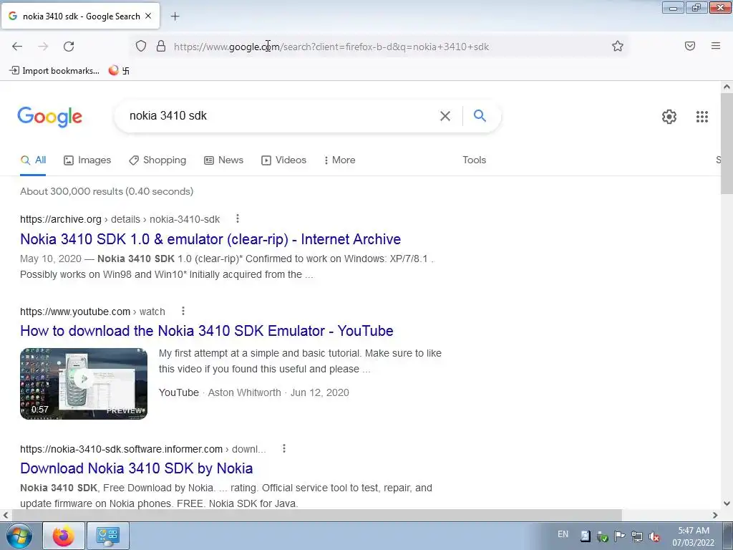Open How to download Nokia 3410 YouTube link
The width and height of the screenshot is (733, 550).
coord(207,331)
